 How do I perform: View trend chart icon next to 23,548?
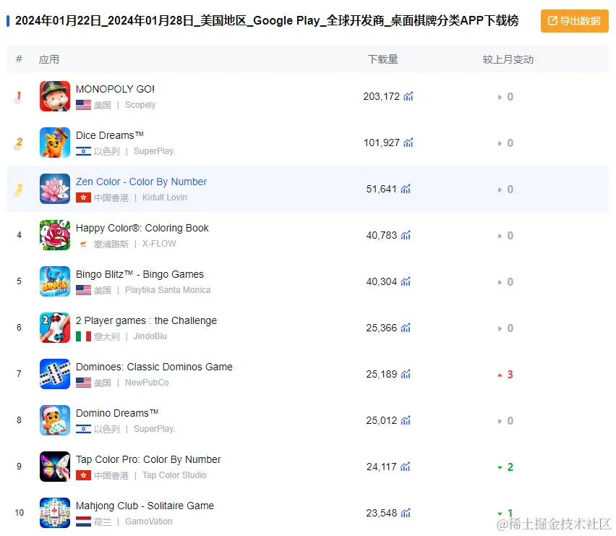(406, 513)
